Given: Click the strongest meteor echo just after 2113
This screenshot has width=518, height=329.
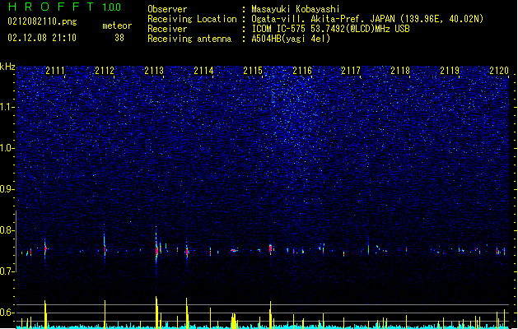Looking at the screenshot, I should point(156,251).
